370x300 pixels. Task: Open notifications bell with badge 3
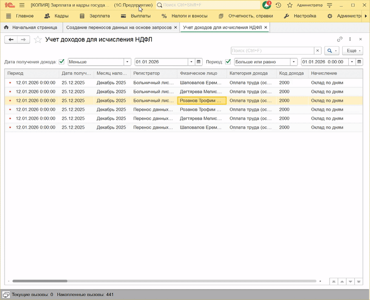267,5
